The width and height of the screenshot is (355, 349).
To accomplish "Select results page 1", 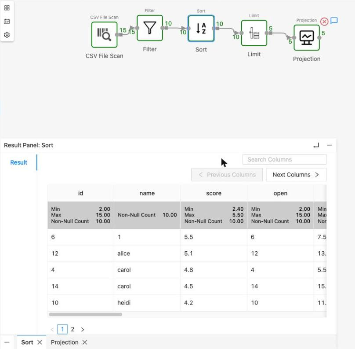I will (x=62, y=329).
